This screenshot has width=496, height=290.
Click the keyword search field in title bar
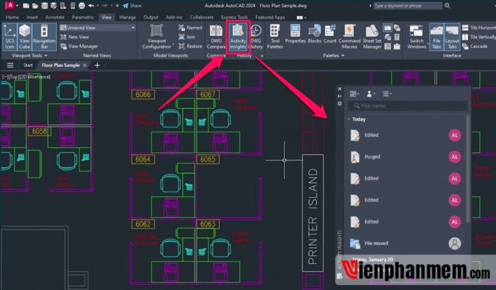coord(408,5)
